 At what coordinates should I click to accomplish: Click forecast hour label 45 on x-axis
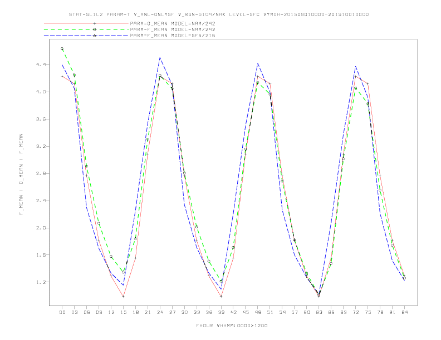pos(246,312)
